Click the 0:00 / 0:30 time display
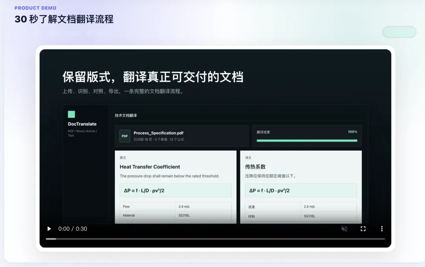425x267 pixels. pos(73,229)
